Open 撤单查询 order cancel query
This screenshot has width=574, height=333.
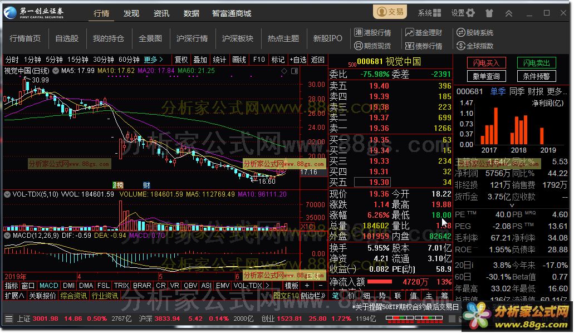(x=486, y=76)
